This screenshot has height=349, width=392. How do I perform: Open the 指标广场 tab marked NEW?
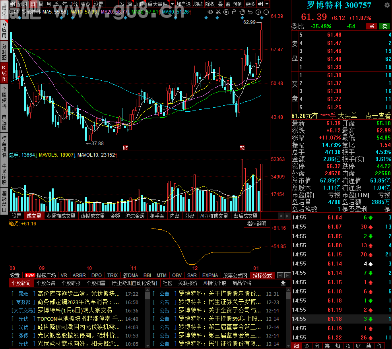tap(41, 275)
